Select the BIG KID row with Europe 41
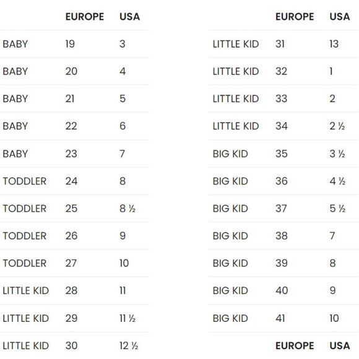The width and height of the screenshot is (359, 359). (283, 318)
